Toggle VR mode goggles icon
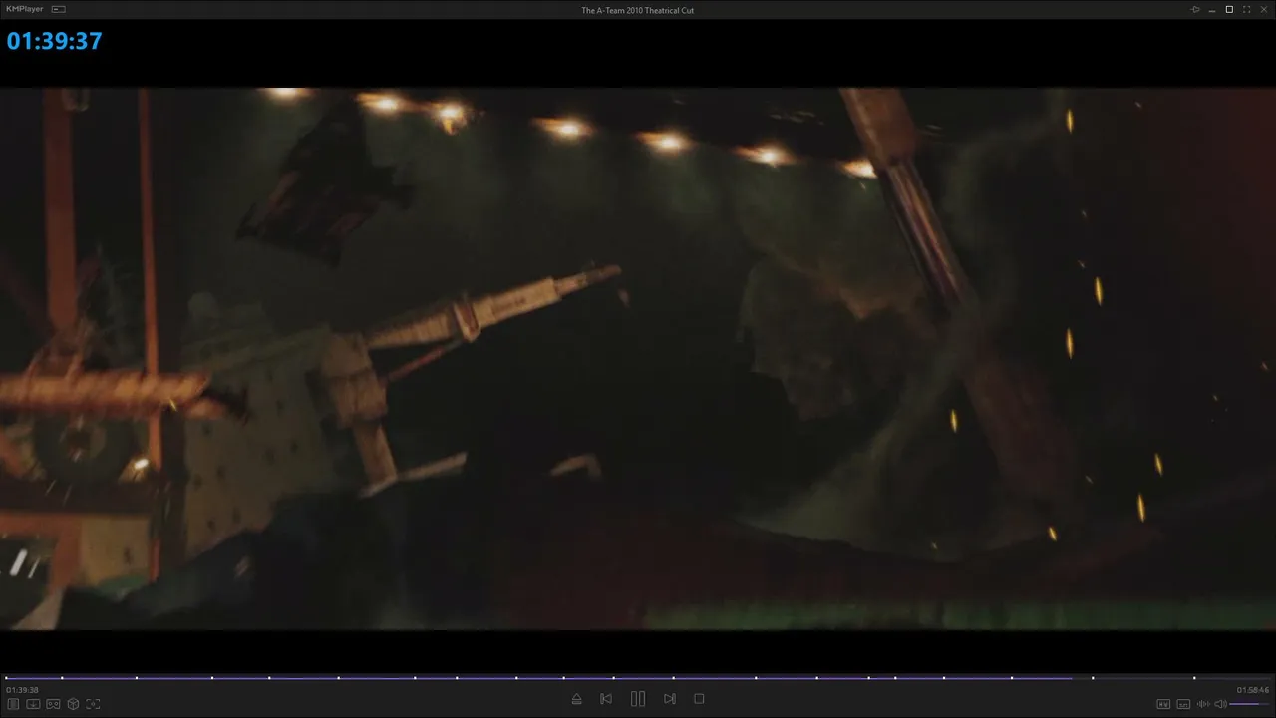The image size is (1276, 718). [53, 704]
